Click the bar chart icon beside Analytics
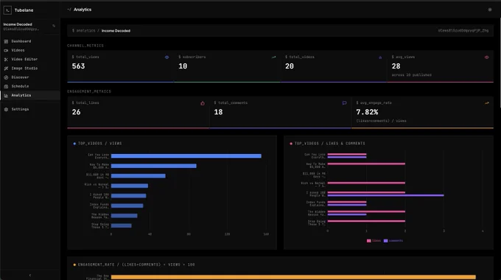Viewport: 501px width, 280px height. pyautogui.click(x=6, y=96)
